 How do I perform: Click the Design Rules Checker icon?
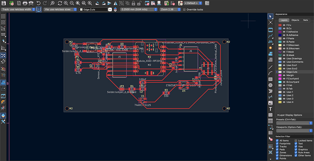point(173,3)
